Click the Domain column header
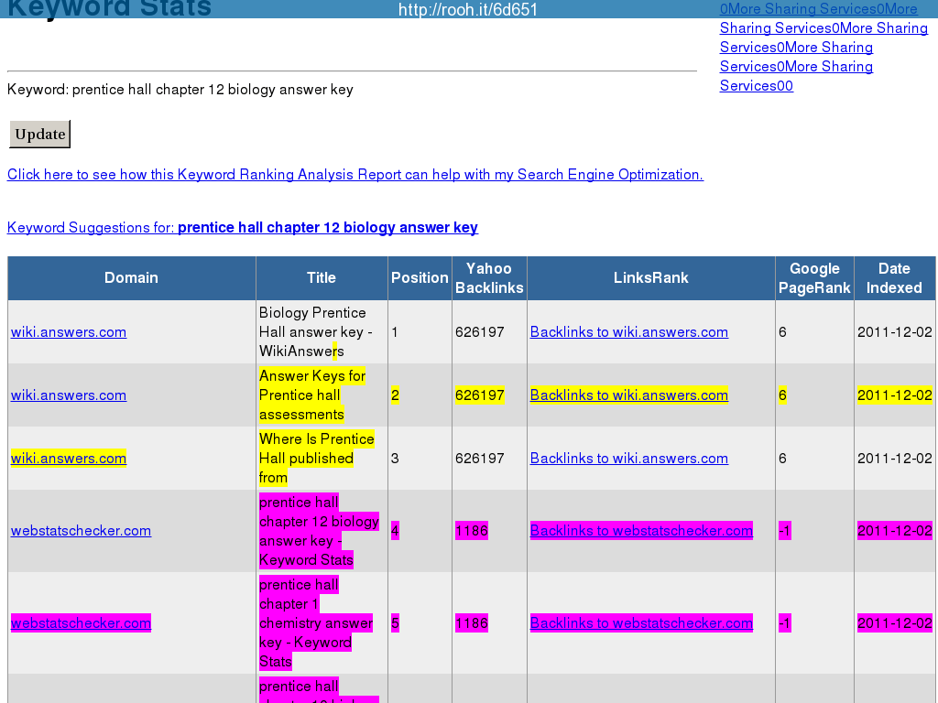This screenshot has width=938, height=703. click(x=131, y=278)
